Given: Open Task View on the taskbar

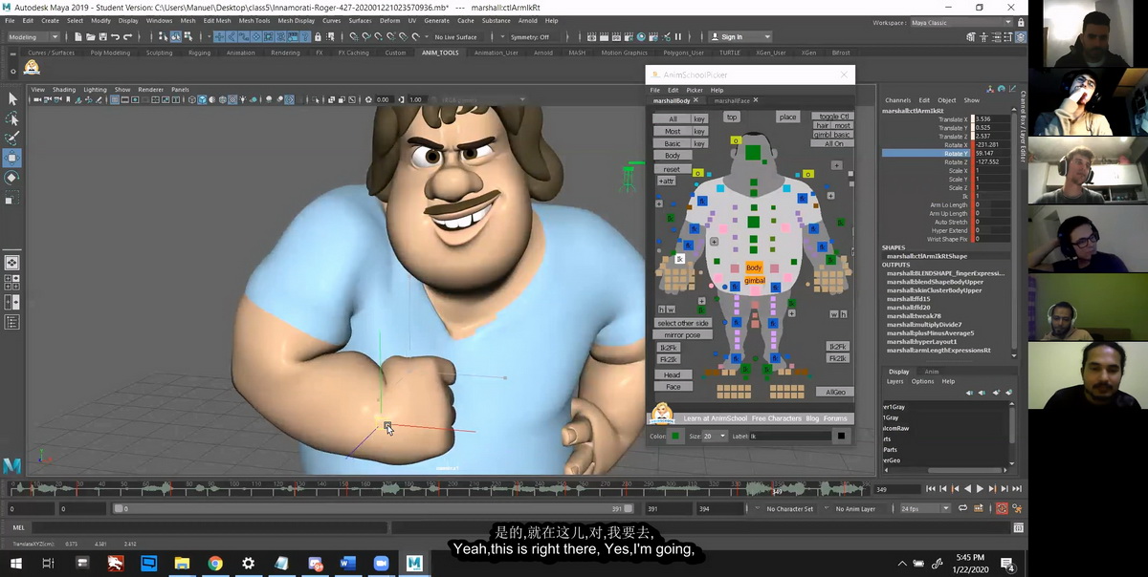Looking at the screenshot, I should click(x=49, y=564).
